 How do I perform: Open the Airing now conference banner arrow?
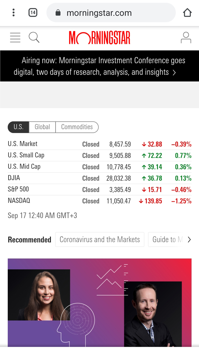tap(174, 73)
